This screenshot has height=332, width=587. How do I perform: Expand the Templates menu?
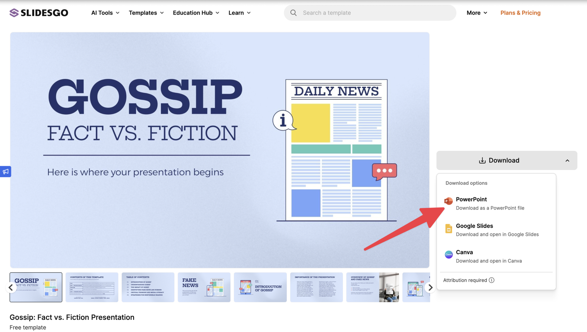click(x=146, y=13)
